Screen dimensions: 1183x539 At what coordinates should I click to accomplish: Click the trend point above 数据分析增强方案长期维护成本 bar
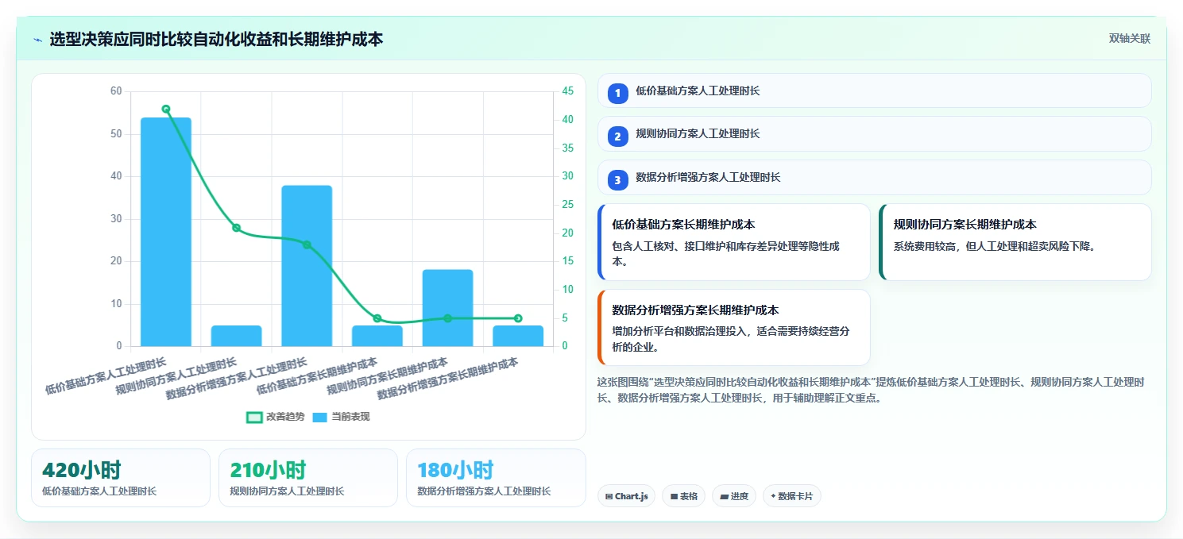coord(518,318)
